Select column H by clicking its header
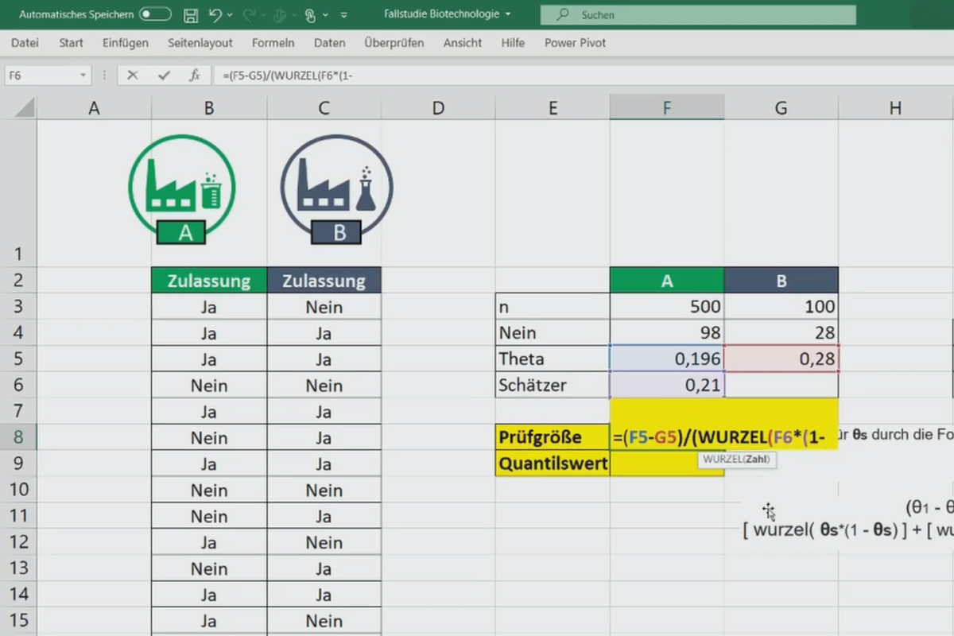 (895, 107)
